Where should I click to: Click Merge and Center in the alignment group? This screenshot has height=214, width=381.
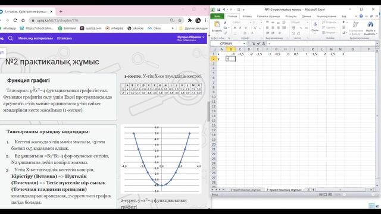284,28
